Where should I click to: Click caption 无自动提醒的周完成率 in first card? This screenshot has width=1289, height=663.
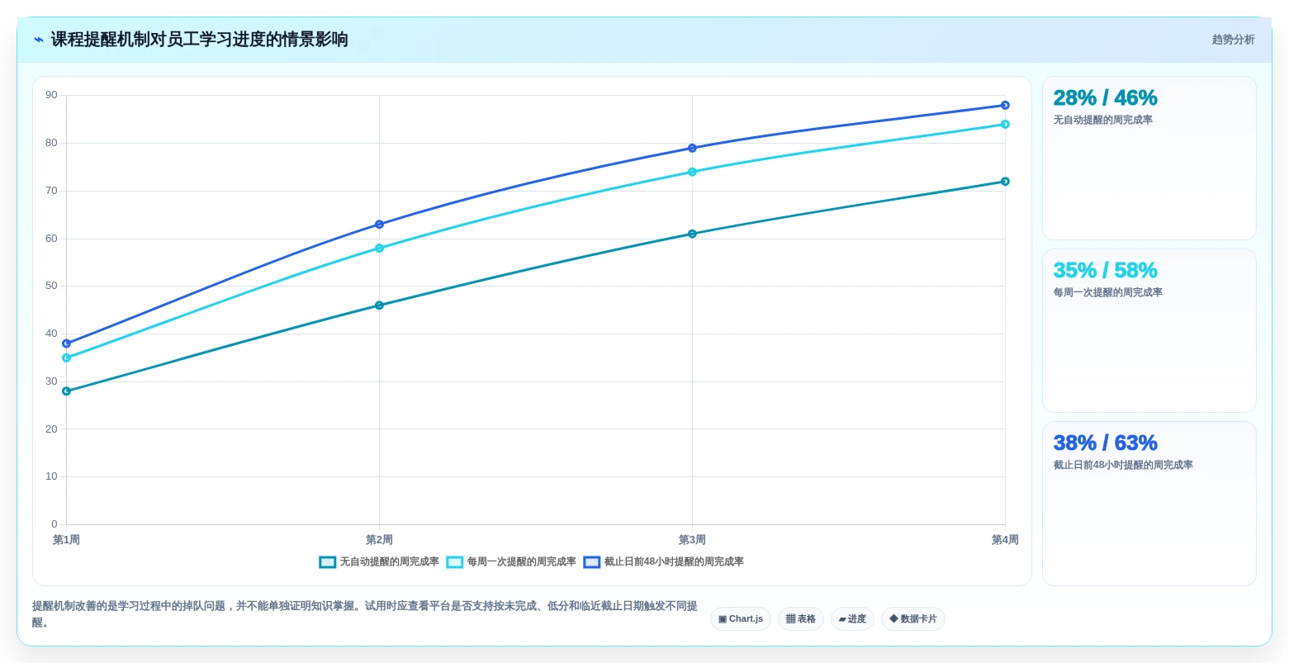pyautogui.click(x=1102, y=120)
